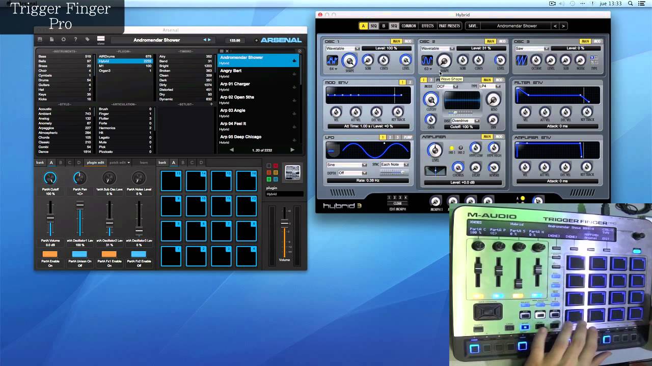Adjust PartA Volume fader
The width and height of the screenshot is (652, 366).
tap(50, 218)
